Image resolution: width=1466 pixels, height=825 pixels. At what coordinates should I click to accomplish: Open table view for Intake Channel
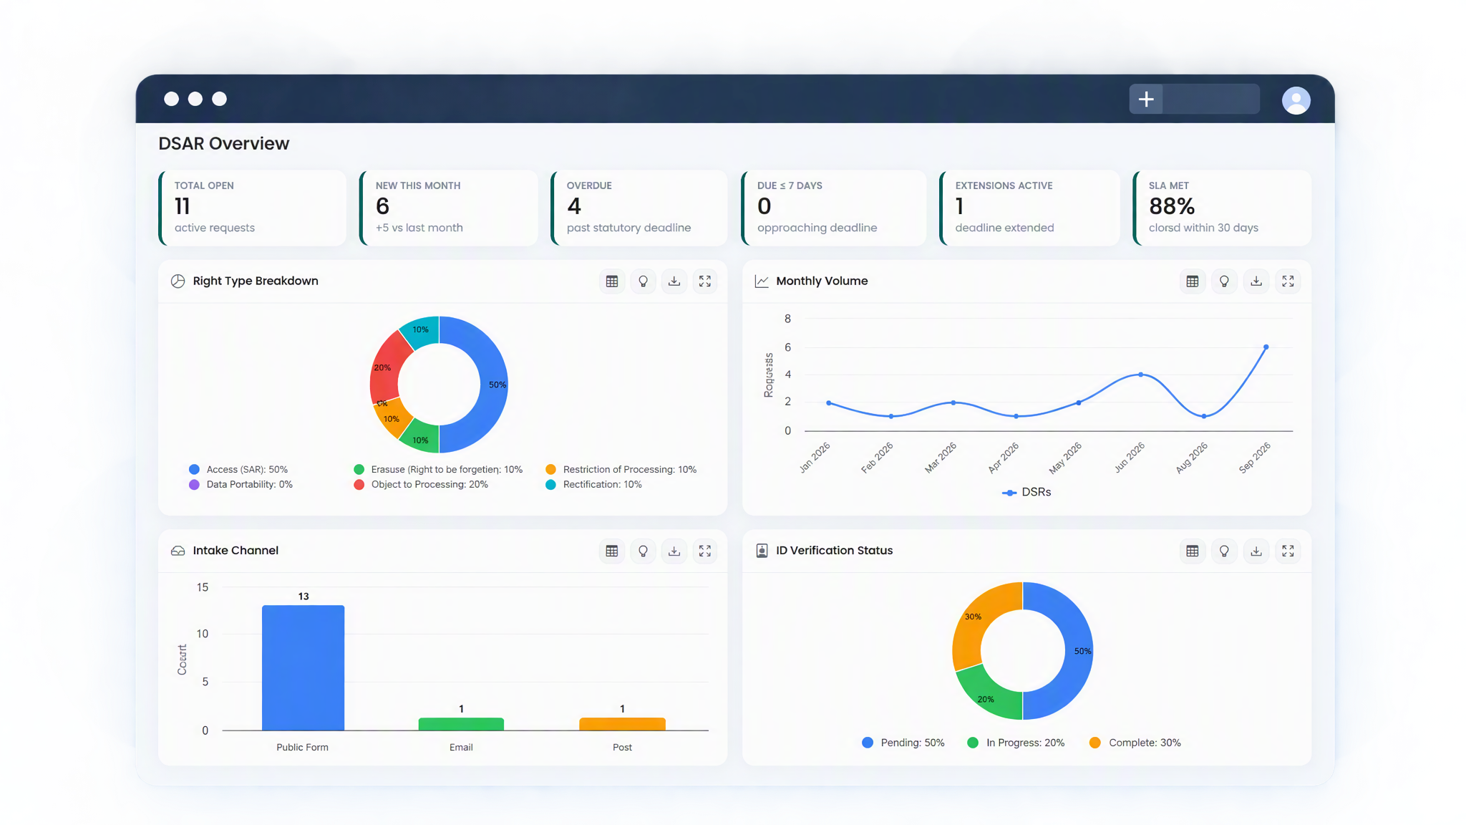[x=611, y=551]
